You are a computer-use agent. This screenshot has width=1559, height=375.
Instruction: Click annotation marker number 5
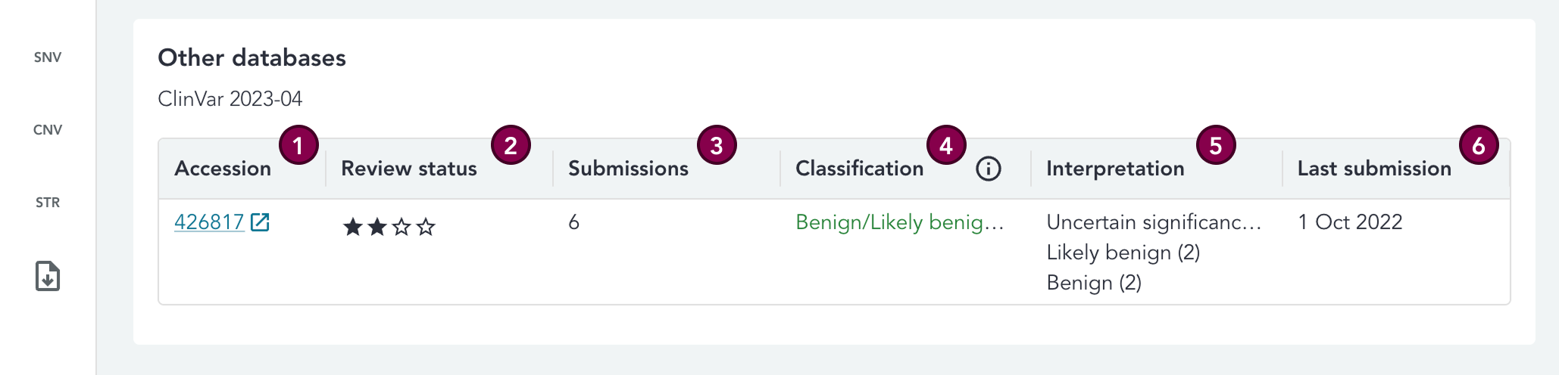(x=1216, y=145)
